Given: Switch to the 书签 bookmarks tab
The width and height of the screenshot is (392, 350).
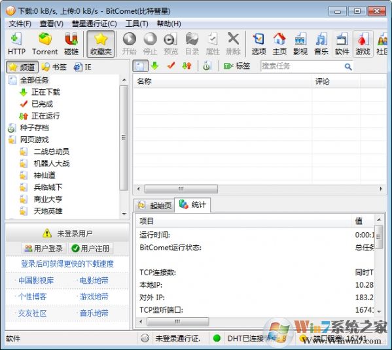Looking at the screenshot, I should tap(54, 67).
